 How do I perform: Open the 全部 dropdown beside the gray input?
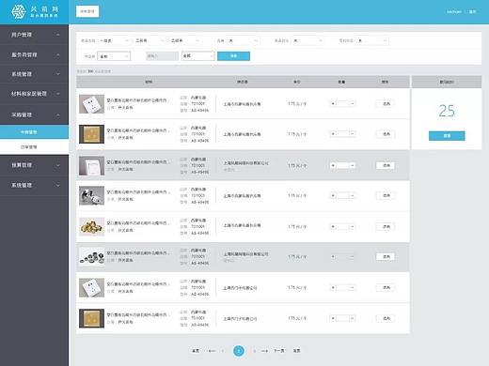coord(197,56)
